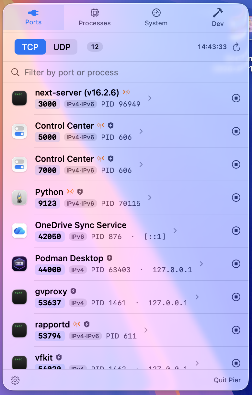Stop the Python process on port 9123
252x395 pixels.
point(236,197)
